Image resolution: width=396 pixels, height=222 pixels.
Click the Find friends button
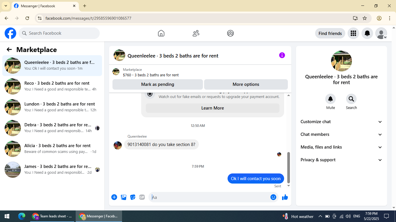tap(330, 33)
